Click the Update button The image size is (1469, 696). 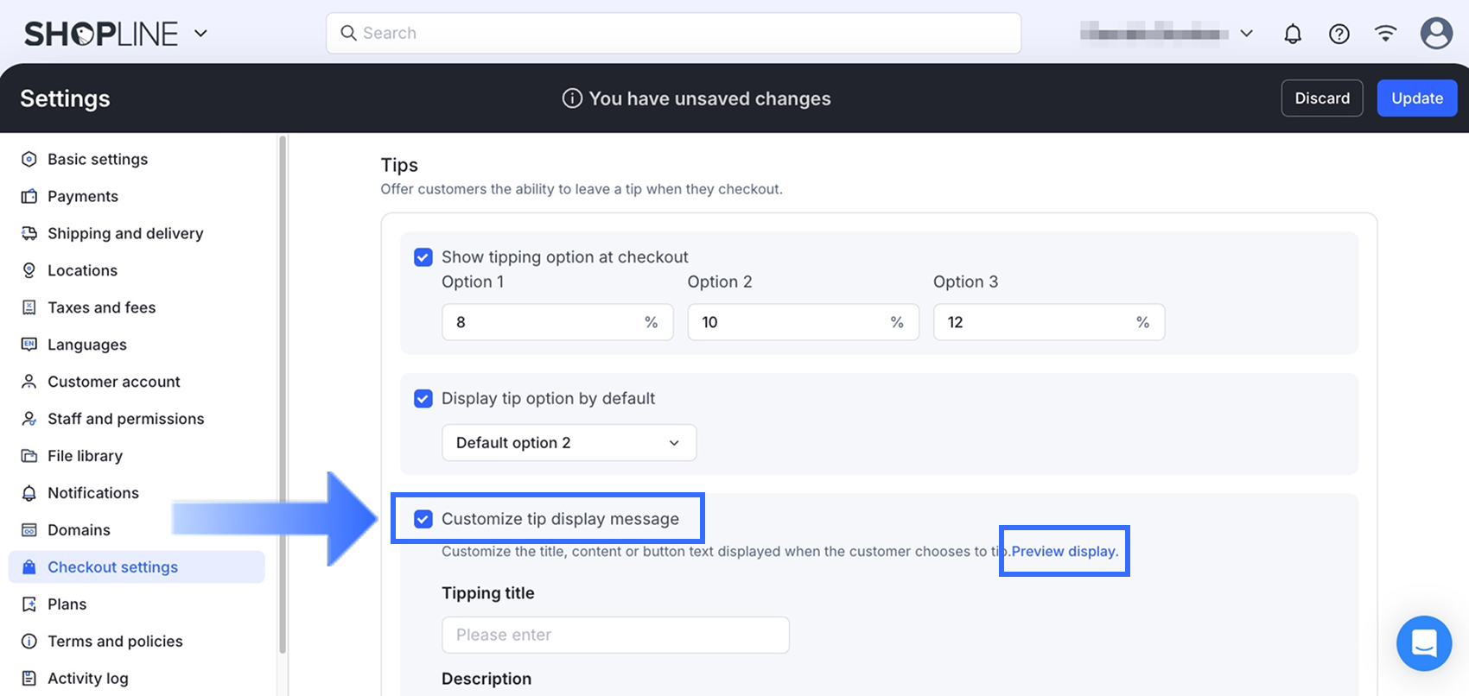click(x=1416, y=98)
